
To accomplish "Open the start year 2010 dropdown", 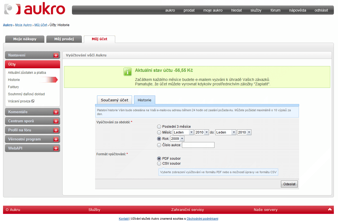I will [202, 132].
